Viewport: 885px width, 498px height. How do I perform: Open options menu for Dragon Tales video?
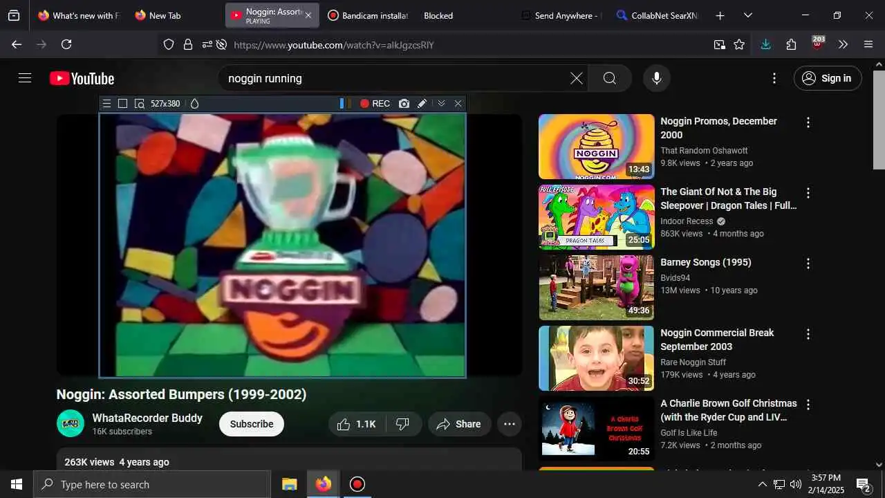tap(808, 193)
